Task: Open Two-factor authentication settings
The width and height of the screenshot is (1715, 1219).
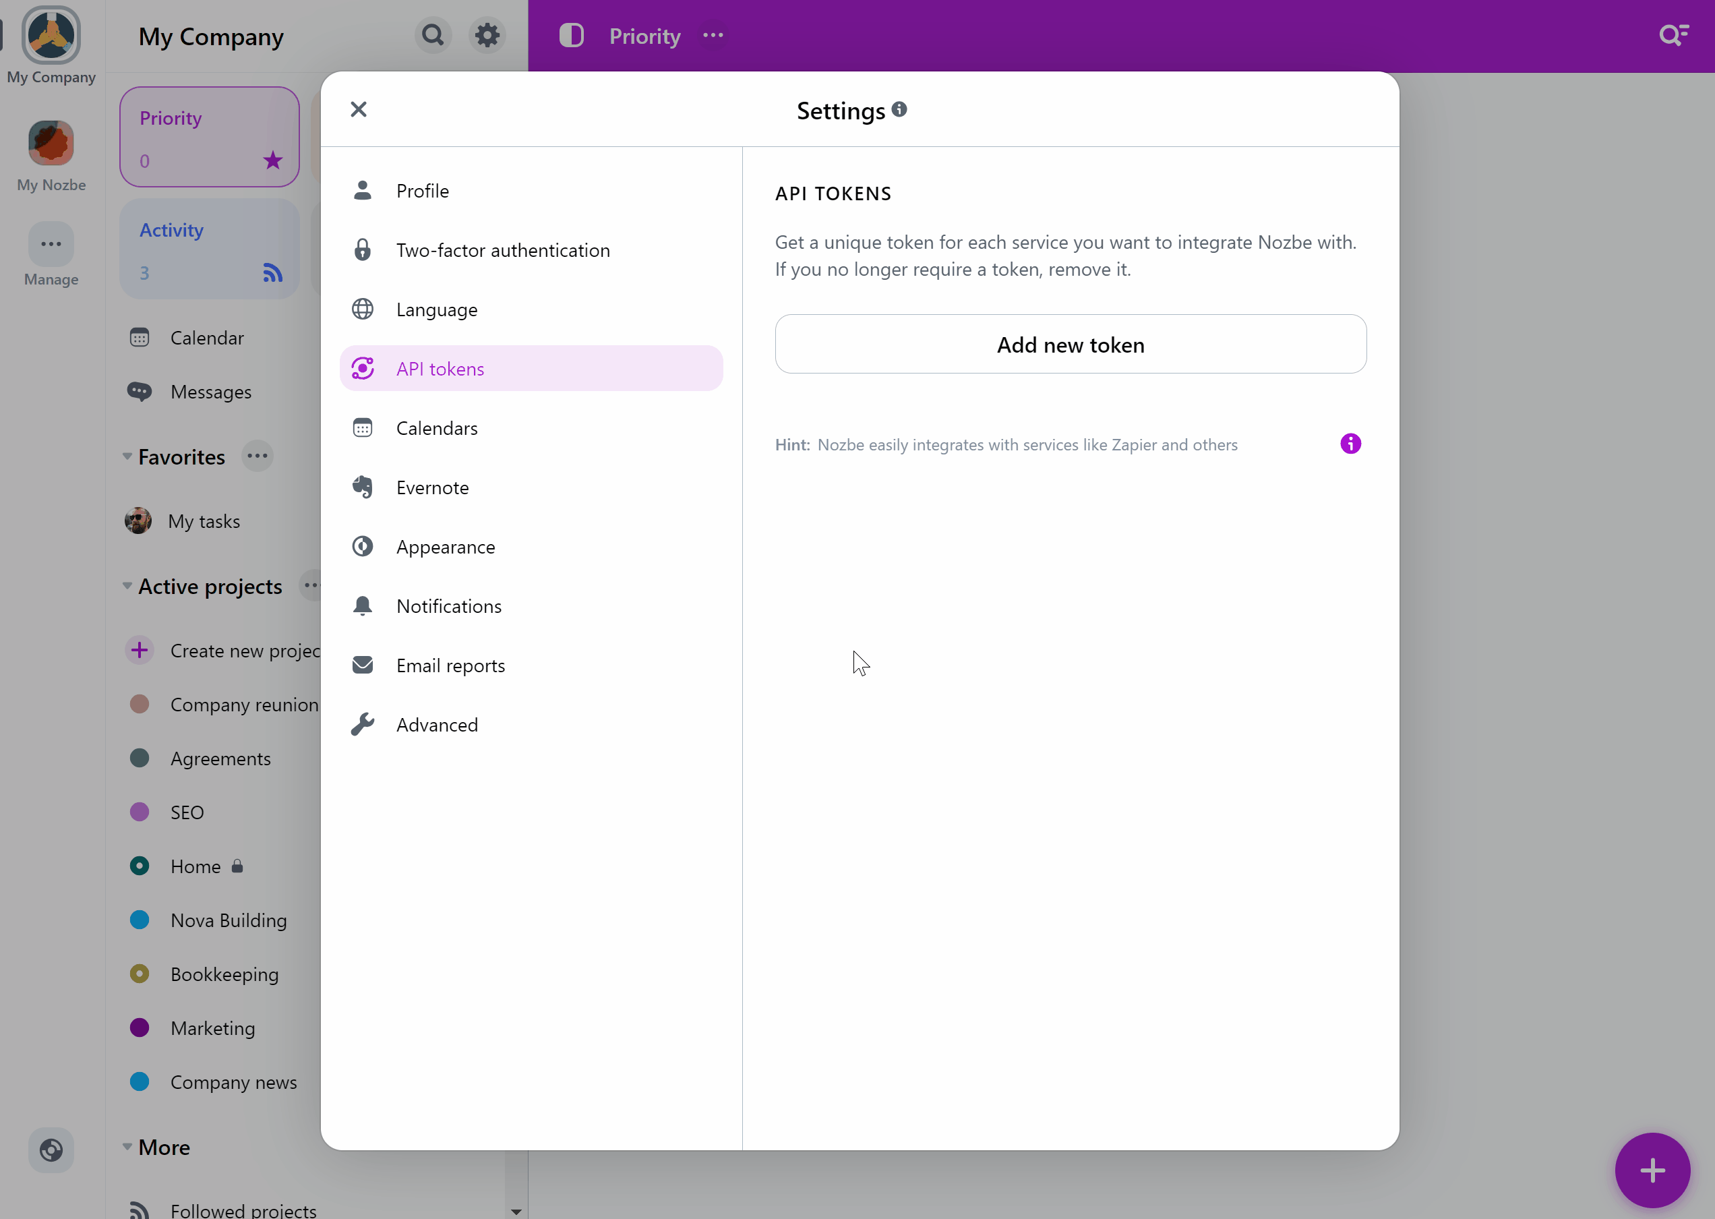Action: 503,249
